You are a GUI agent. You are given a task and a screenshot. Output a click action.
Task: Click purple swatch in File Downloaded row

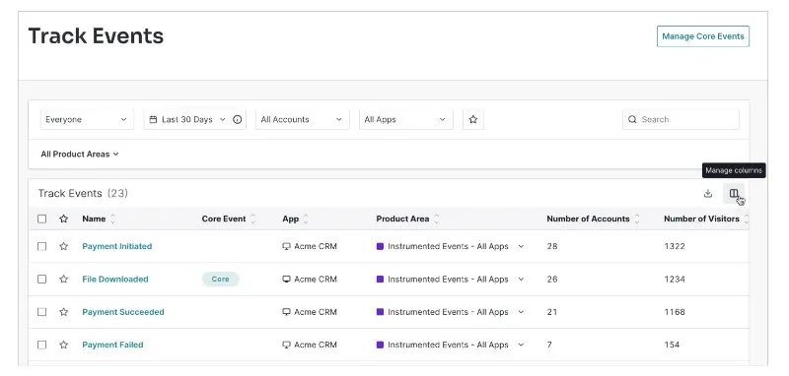click(380, 280)
